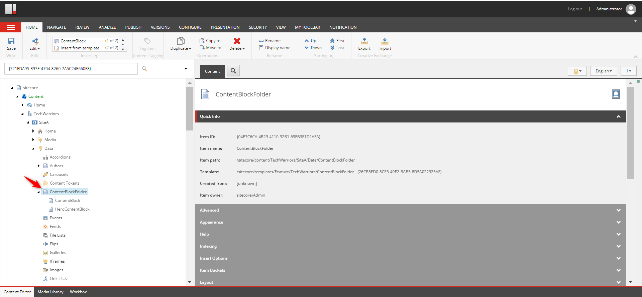Image resolution: width=642 pixels, height=297 pixels.
Task: Click the red Delete X icon
Action: (x=237, y=41)
